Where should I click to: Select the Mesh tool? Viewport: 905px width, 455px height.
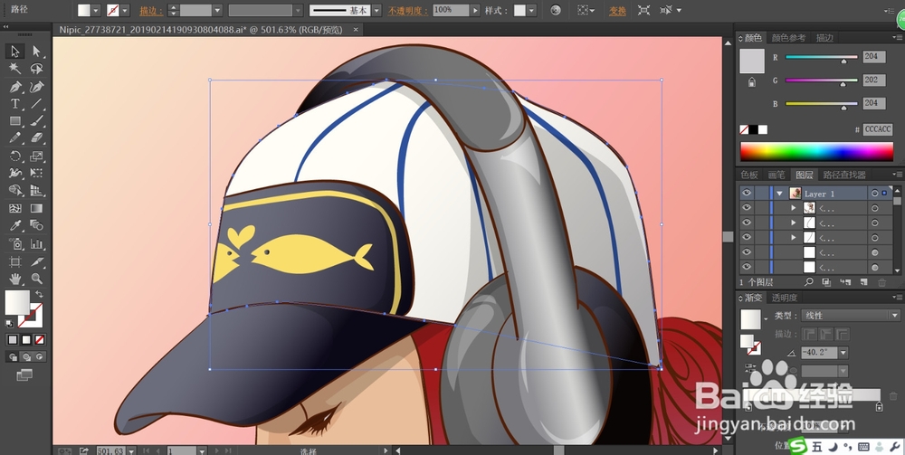[x=15, y=208]
